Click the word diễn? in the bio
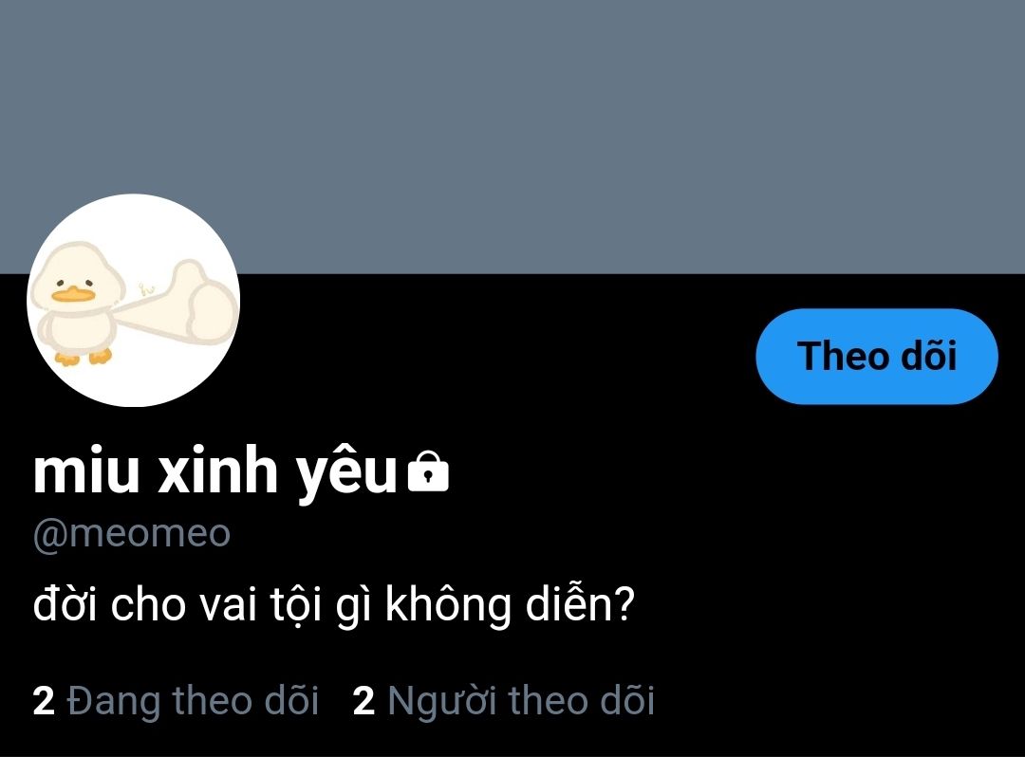 click(x=581, y=605)
